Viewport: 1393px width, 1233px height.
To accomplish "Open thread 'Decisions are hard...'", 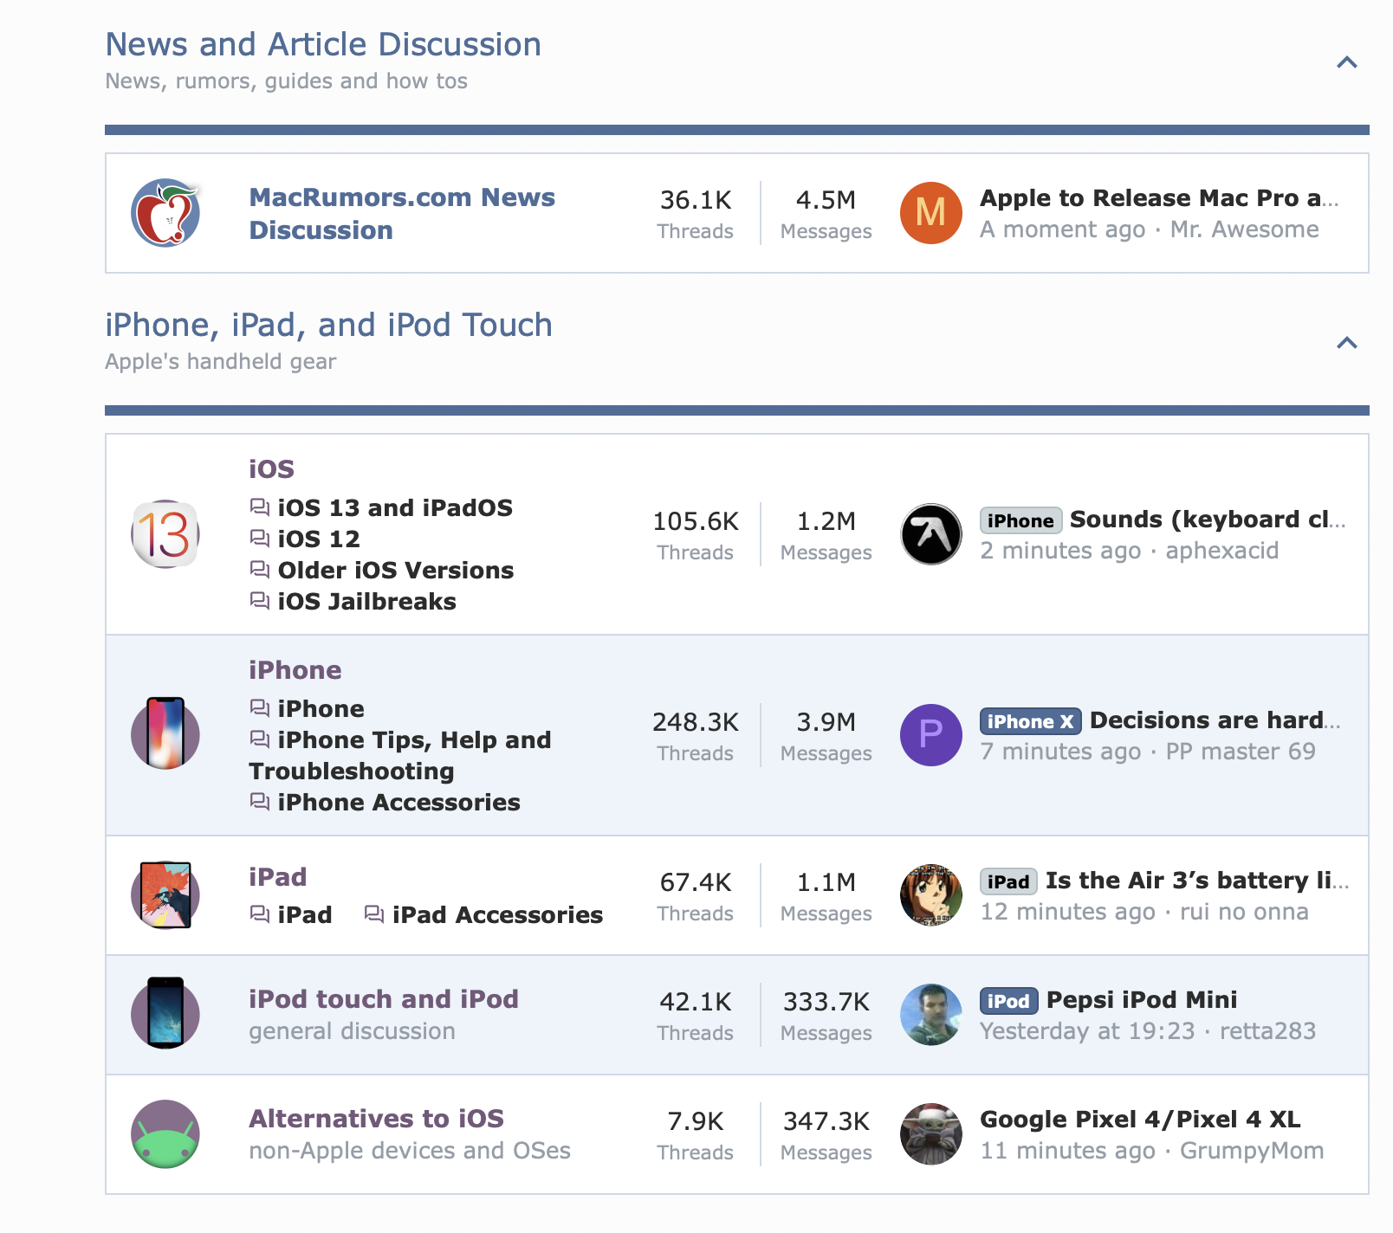I will pyautogui.click(x=1215, y=720).
